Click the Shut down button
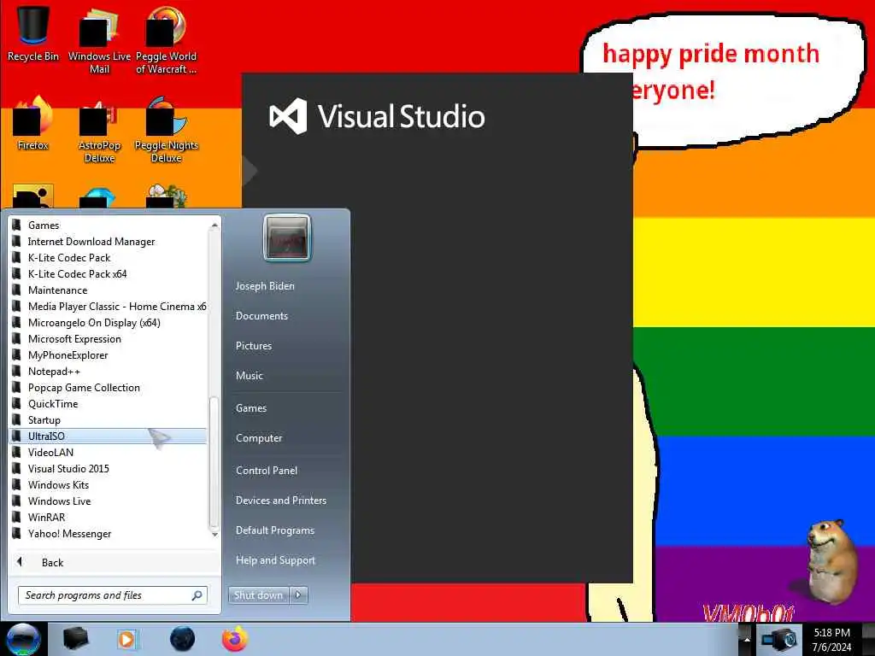Viewport: 875px width, 656px height. click(258, 595)
